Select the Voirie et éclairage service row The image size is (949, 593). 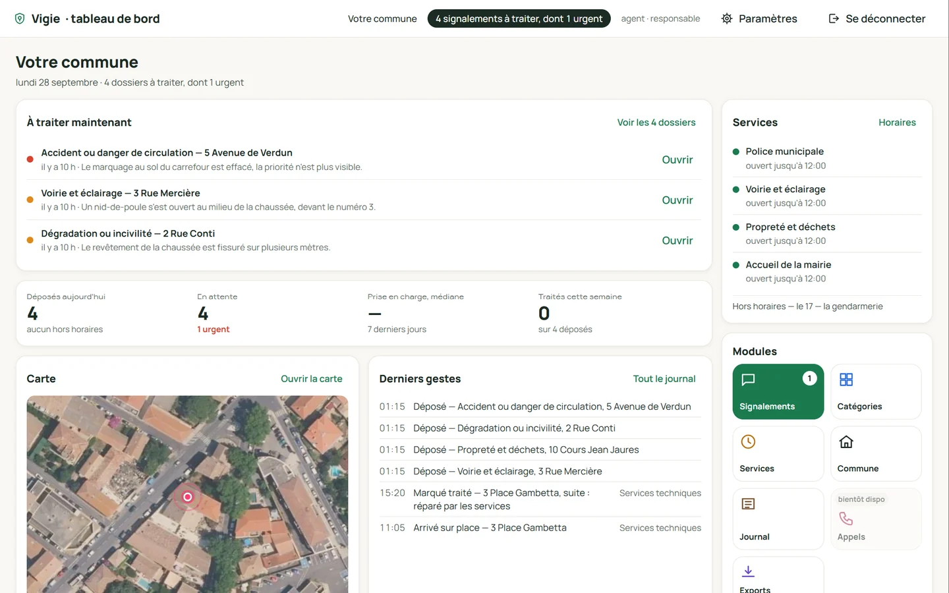coord(827,196)
